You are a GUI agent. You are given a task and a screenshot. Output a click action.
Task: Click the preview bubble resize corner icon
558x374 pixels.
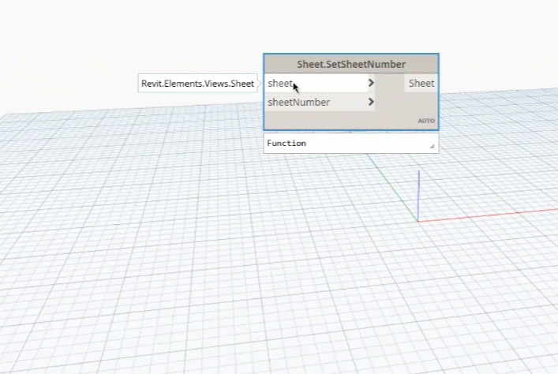pos(432,146)
